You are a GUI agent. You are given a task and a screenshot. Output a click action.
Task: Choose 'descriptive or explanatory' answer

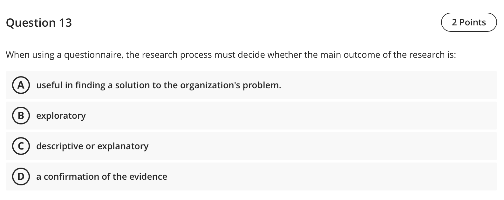tap(92, 146)
